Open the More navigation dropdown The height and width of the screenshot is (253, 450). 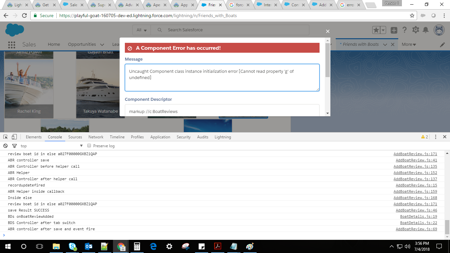pos(409,44)
